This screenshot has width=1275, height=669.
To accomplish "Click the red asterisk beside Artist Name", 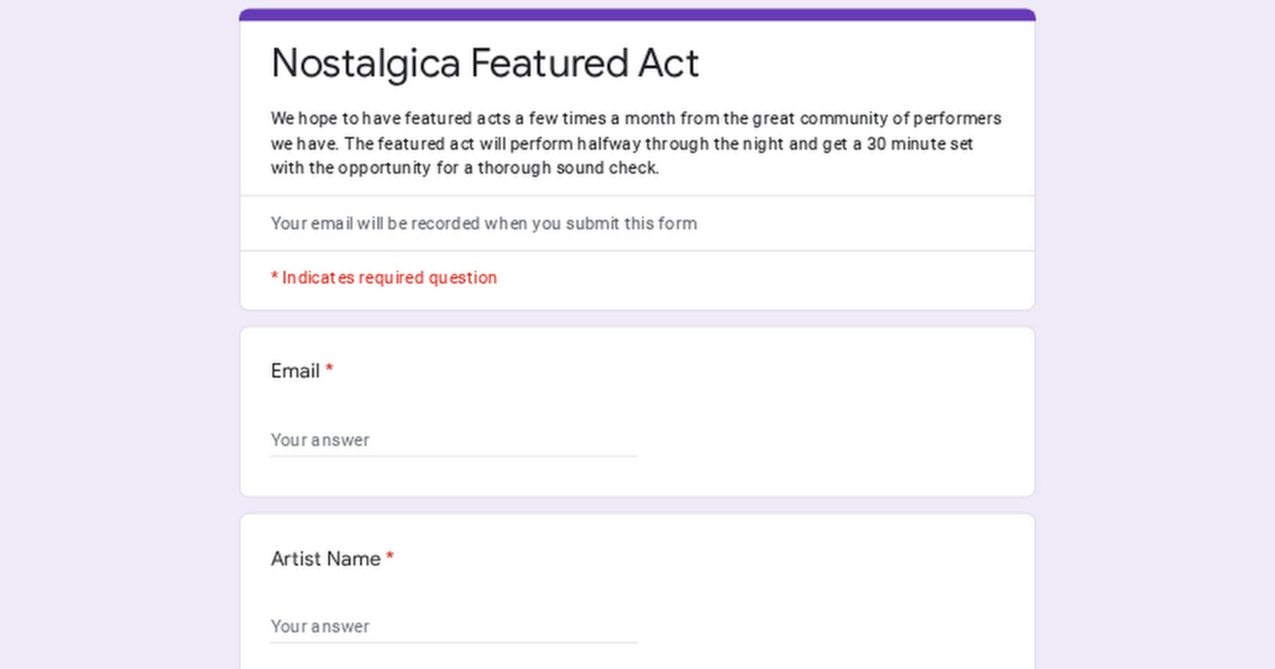I will tap(390, 557).
